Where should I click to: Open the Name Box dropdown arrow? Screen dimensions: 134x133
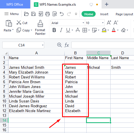pos(43,45)
